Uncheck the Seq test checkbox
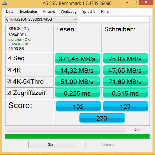Screen dimensions: 155x155 pyautogui.click(x=9, y=58)
